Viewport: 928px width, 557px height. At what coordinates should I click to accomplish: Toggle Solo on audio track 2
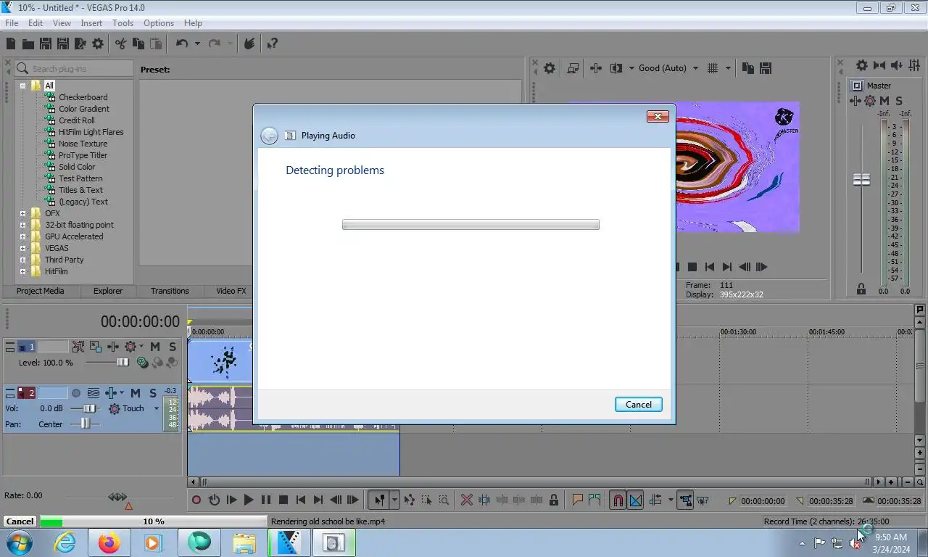pos(153,393)
